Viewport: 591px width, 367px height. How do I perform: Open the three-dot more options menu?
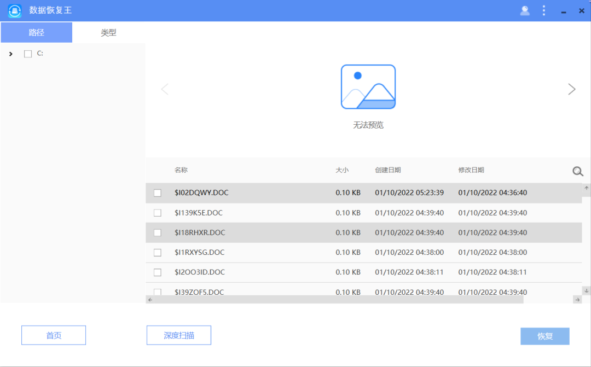pos(544,10)
